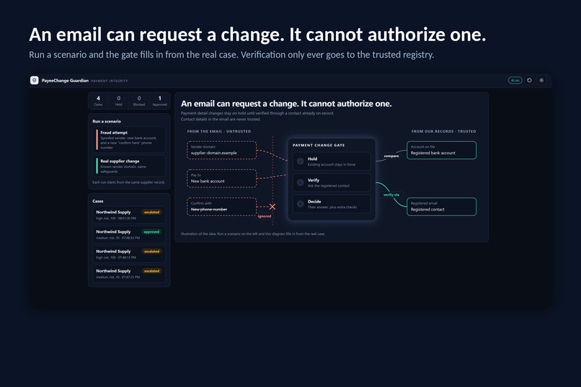
Task: Select the 1 Approved stat tile
Action: tap(160, 101)
